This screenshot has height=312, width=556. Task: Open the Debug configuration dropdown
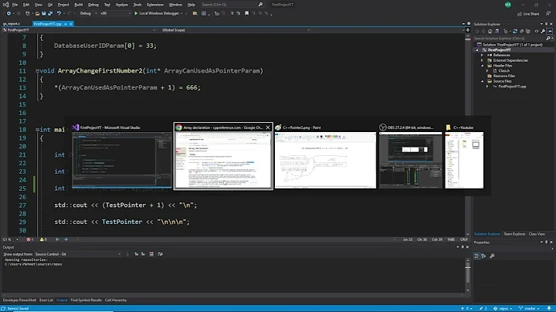point(88,13)
